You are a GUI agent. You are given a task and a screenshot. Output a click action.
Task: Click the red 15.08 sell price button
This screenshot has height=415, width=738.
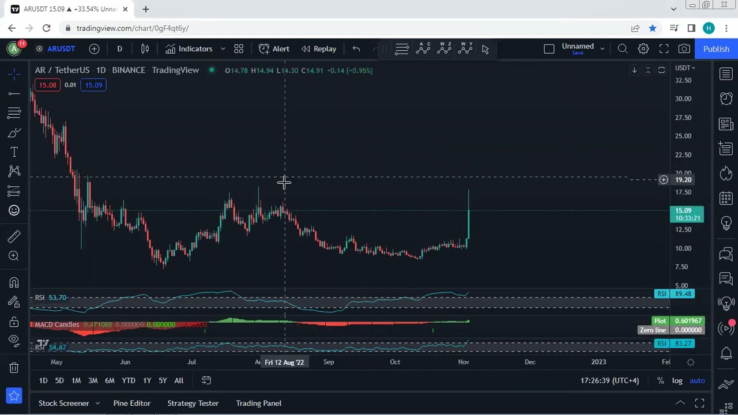(x=48, y=85)
